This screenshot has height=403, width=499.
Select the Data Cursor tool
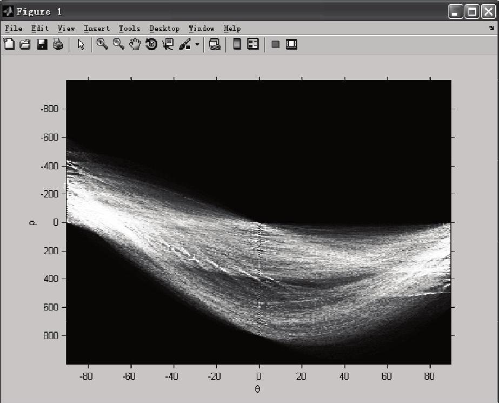168,44
